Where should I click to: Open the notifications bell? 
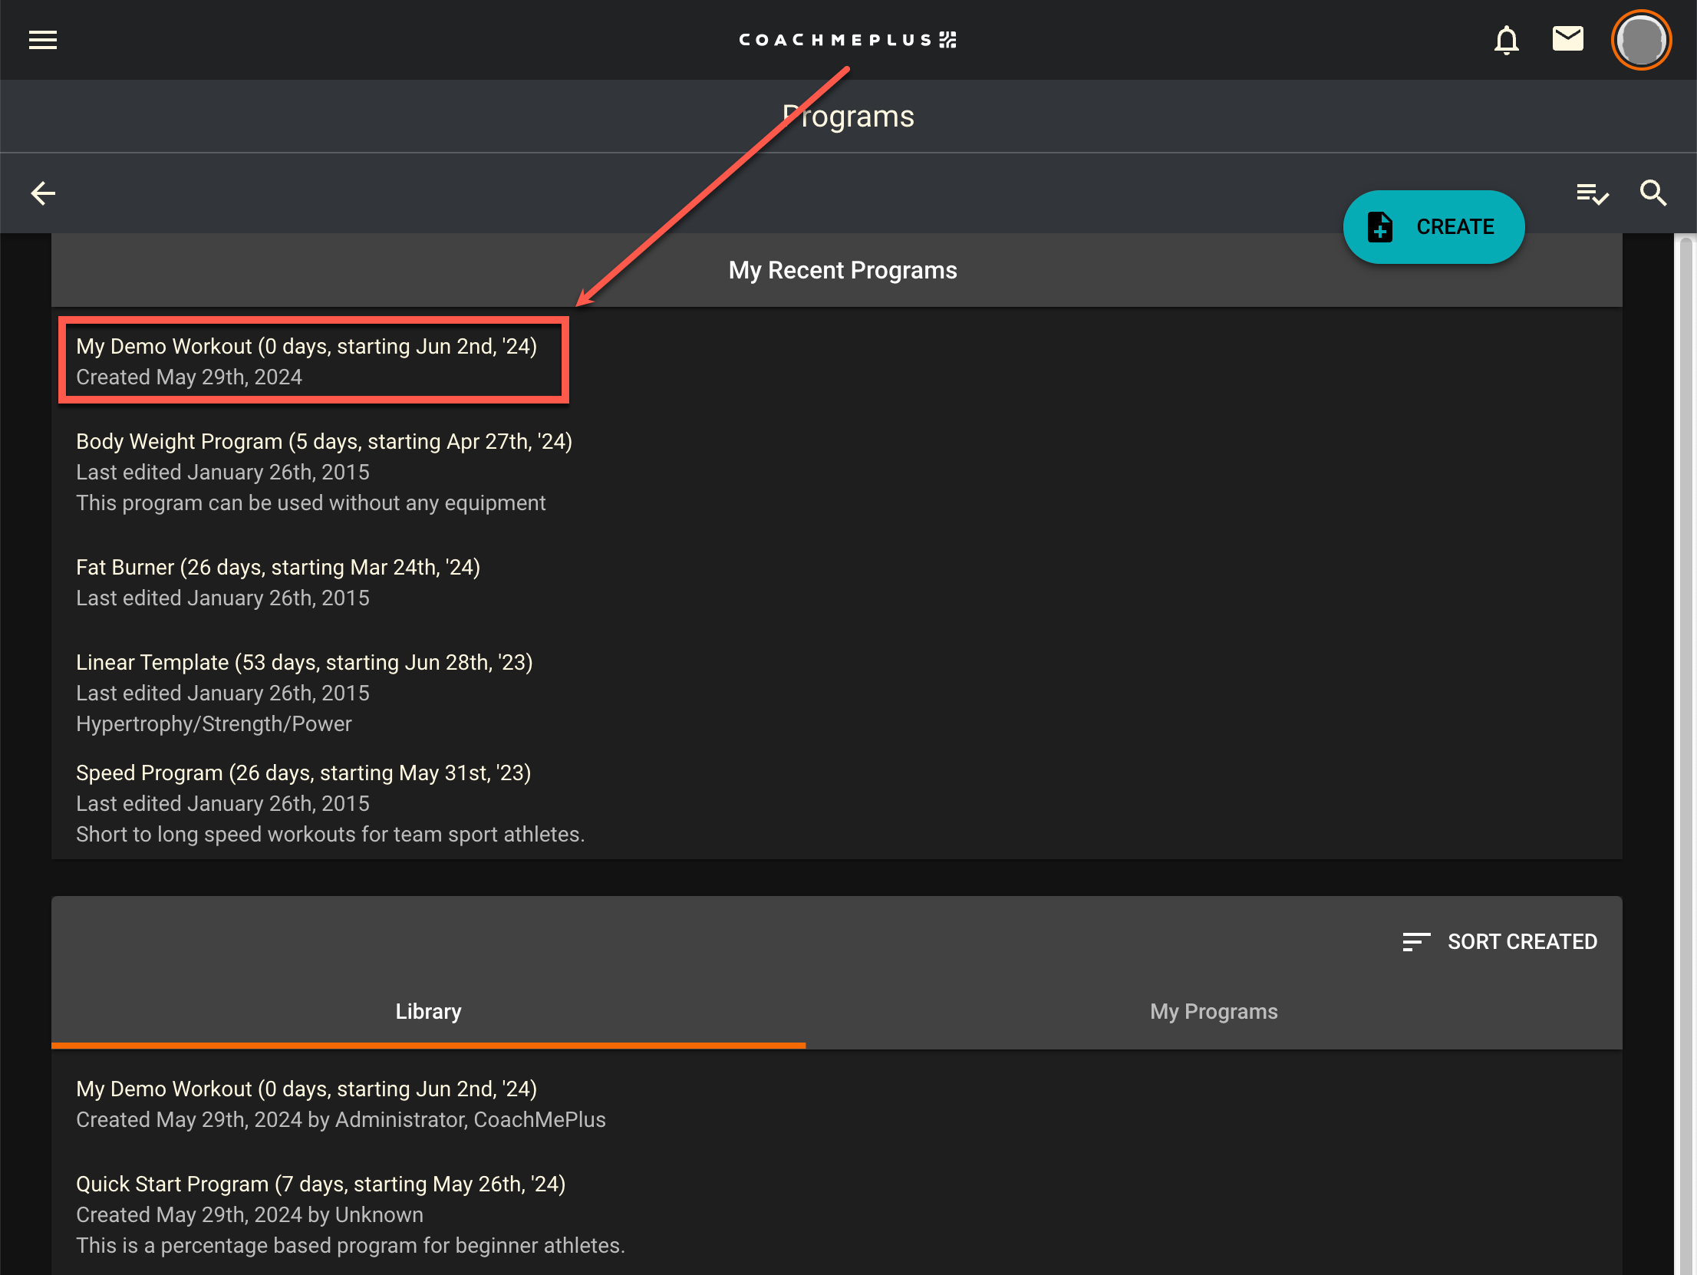1506,40
